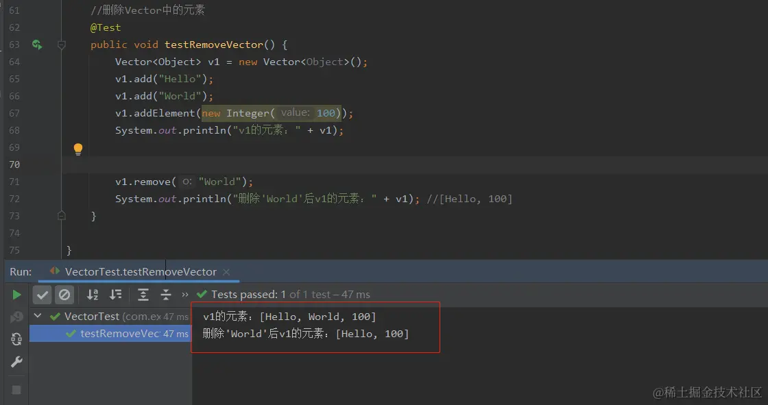Image resolution: width=768 pixels, height=405 pixels.
Task: Toggle Show Ignored tests button
Action: 64,294
